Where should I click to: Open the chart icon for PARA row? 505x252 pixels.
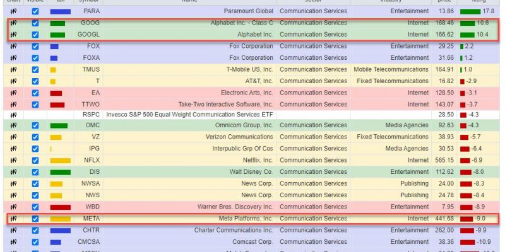tap(13, 11)
